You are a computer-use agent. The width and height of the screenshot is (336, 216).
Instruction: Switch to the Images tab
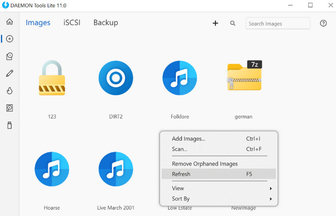coord(38,23)
